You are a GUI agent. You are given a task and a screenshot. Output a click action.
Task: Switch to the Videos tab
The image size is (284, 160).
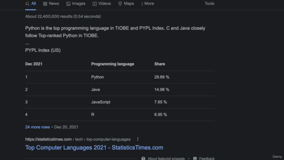coord(102,4)
